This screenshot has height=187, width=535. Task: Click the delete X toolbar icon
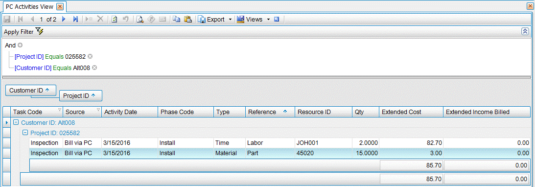tap(100, 20)
